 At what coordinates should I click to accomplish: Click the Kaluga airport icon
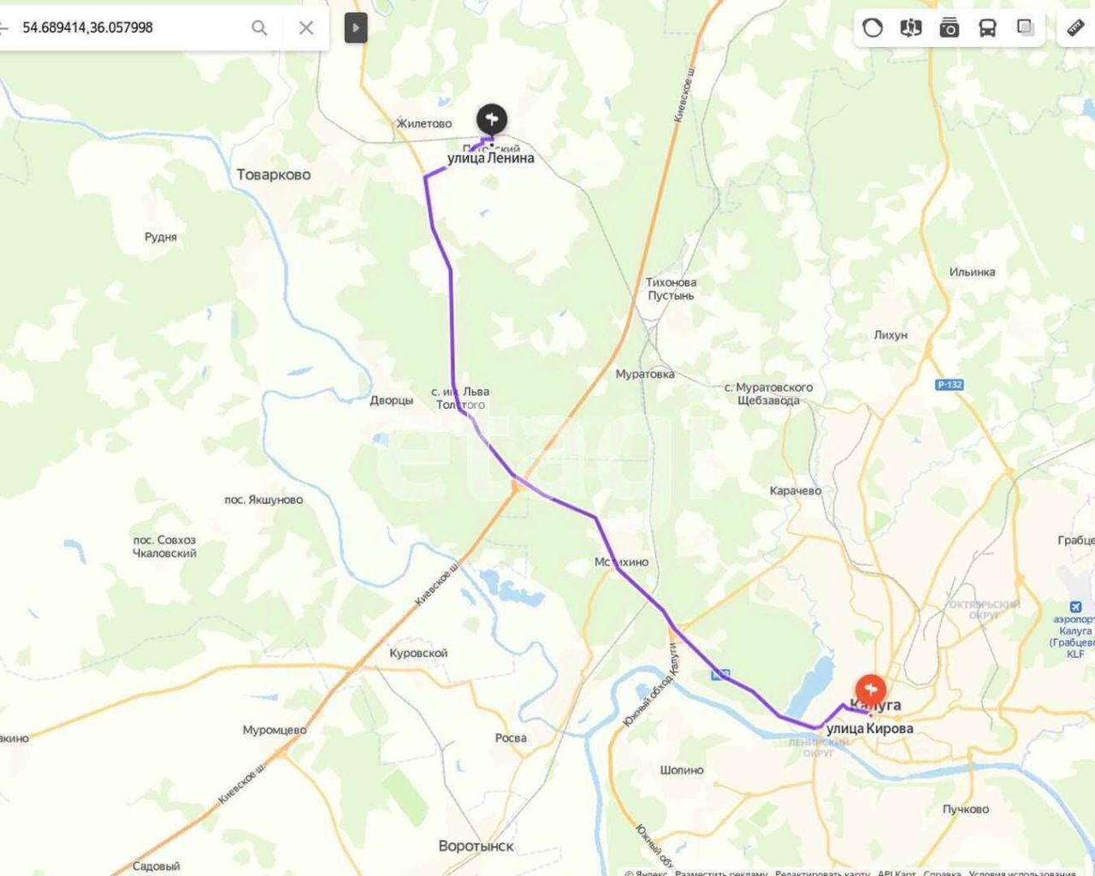tap(1075, 607)
